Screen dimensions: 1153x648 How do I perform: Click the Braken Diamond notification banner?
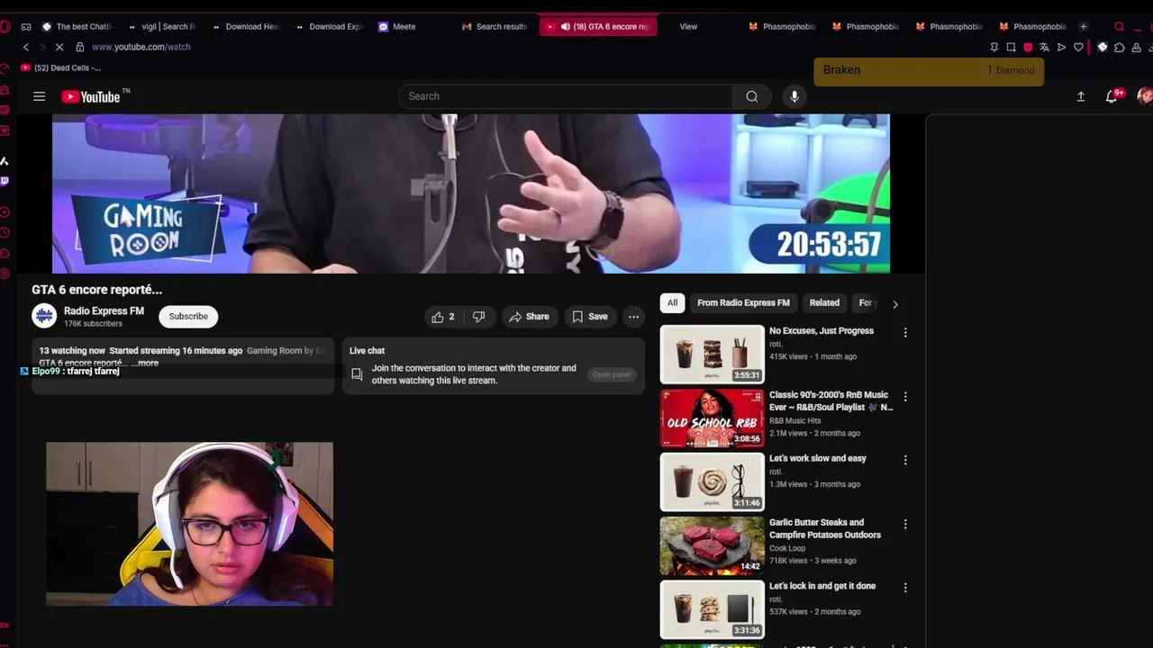point(929,71)
